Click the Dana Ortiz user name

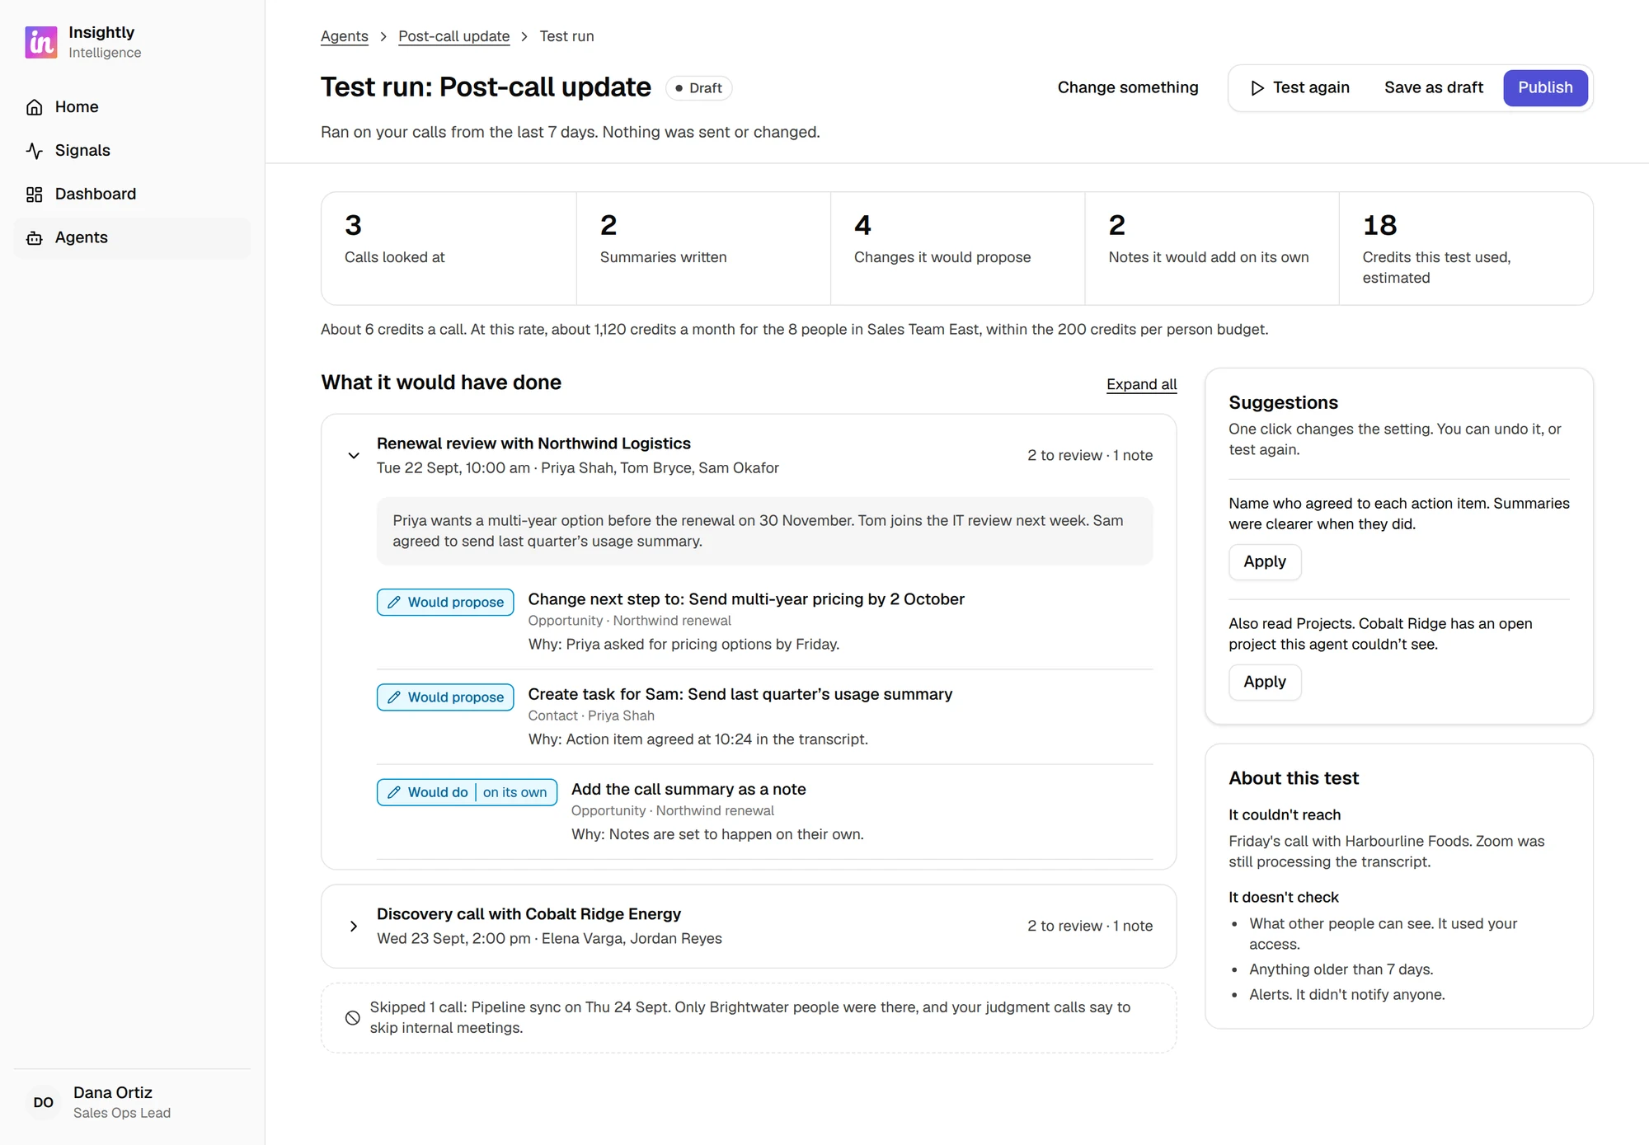(113, 1093)
